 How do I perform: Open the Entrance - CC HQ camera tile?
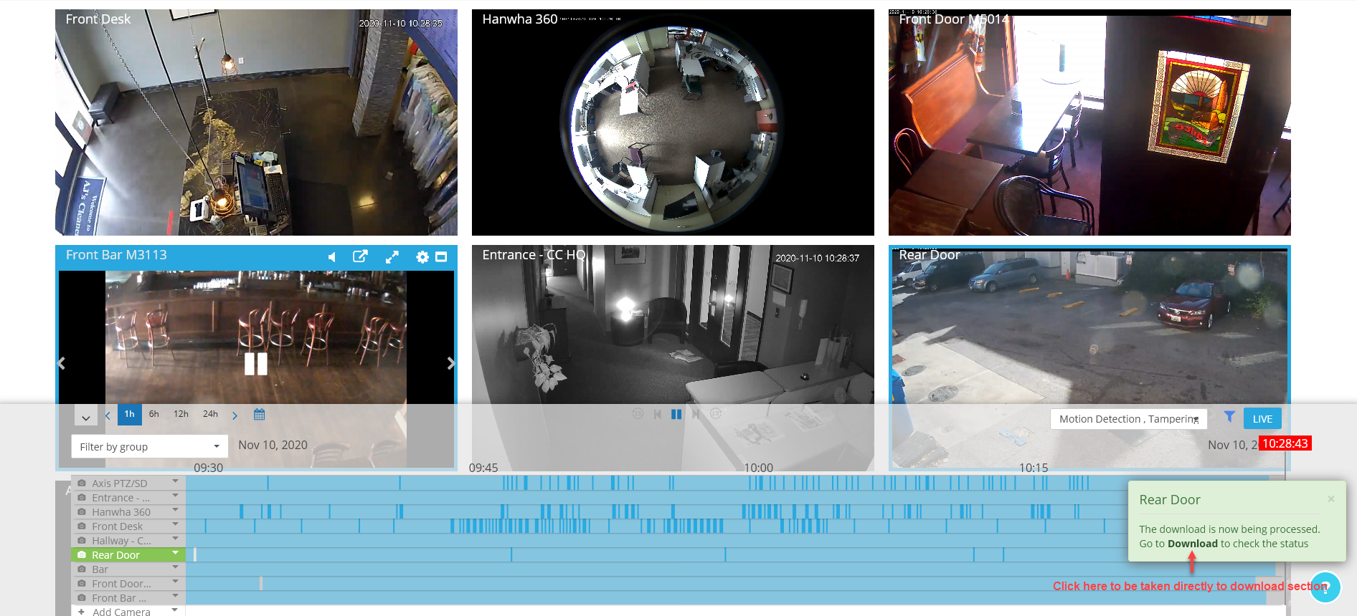[673, 358]
